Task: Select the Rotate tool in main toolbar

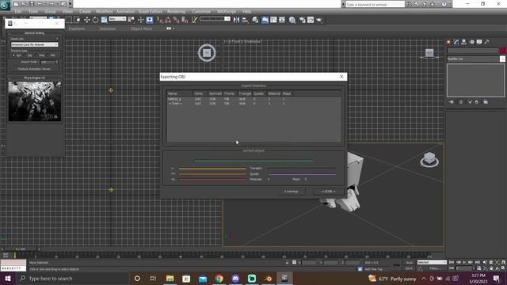Action: pyautogui.click(x=95, y=20)
